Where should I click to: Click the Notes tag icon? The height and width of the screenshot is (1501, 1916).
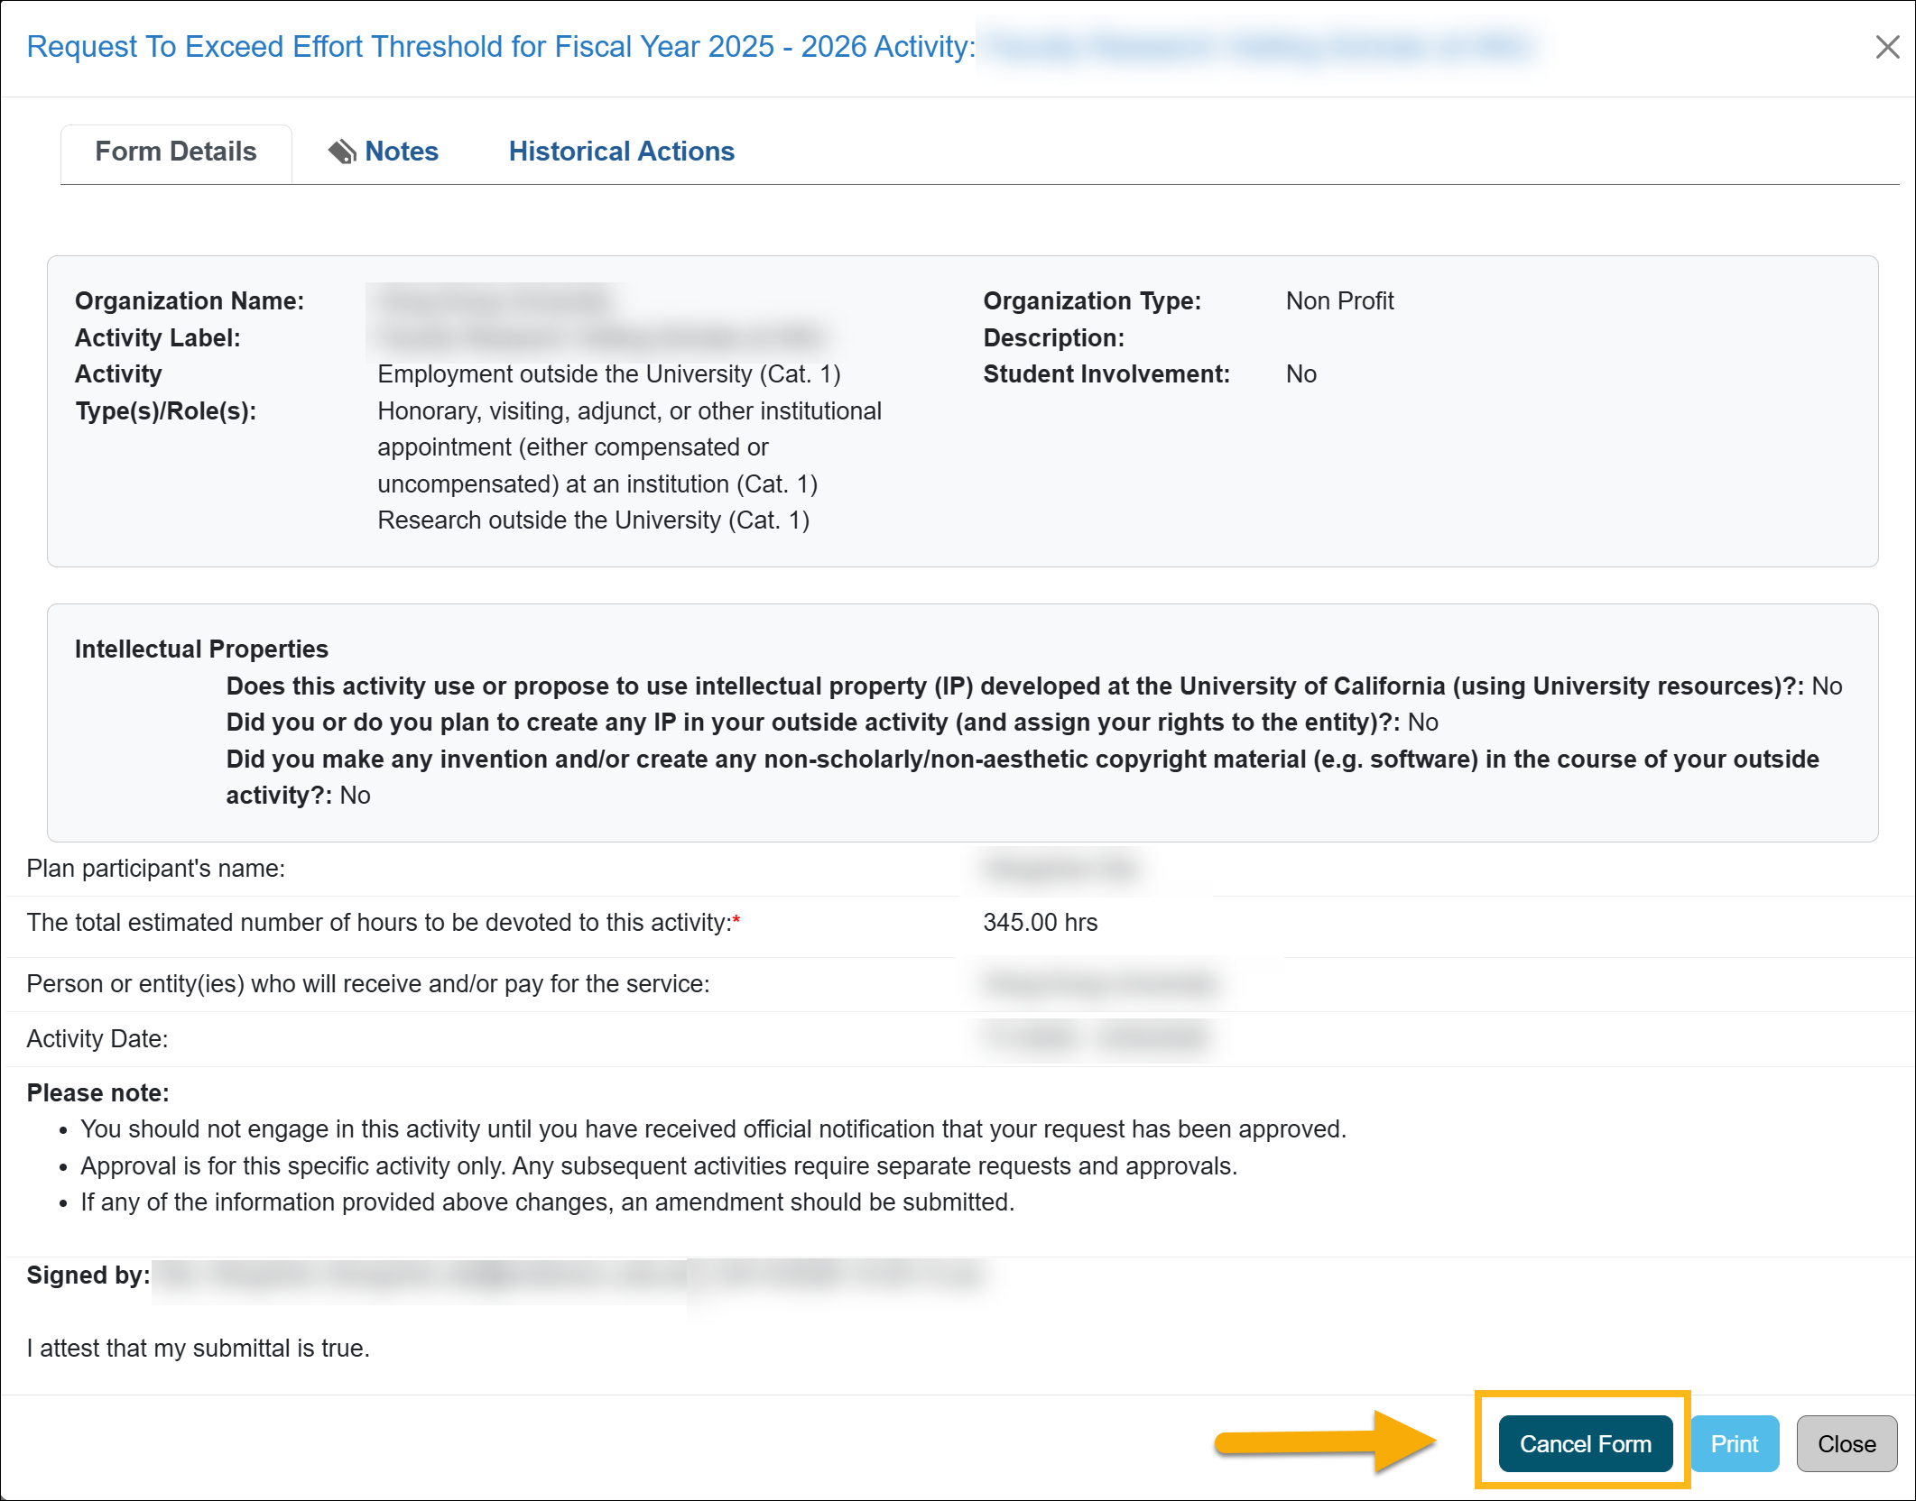coord(341,152)
